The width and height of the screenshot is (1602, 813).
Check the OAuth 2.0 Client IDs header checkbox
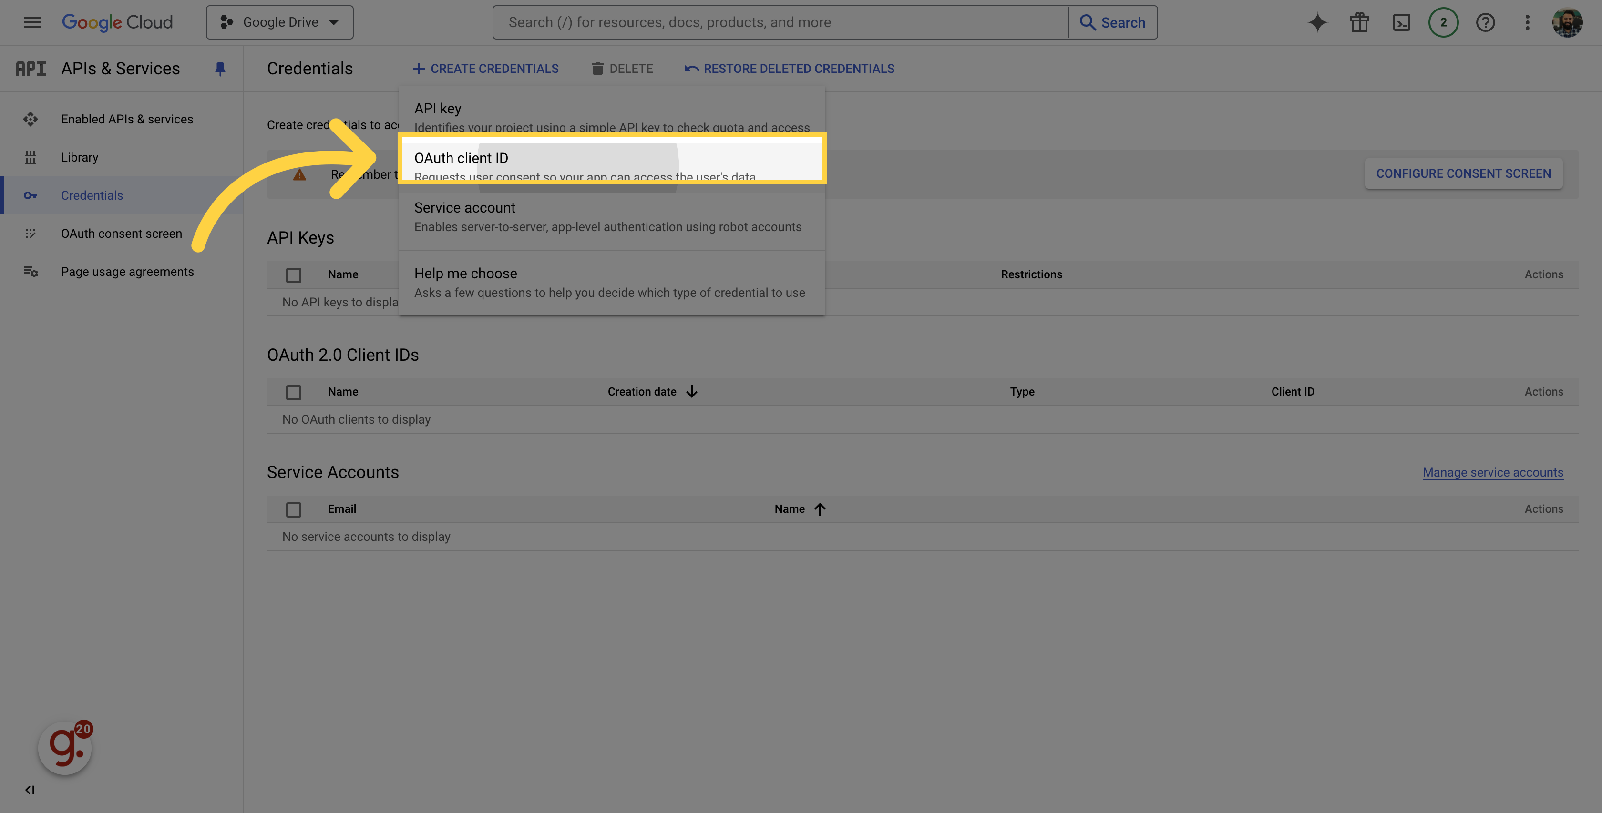[x=294, y=392]
